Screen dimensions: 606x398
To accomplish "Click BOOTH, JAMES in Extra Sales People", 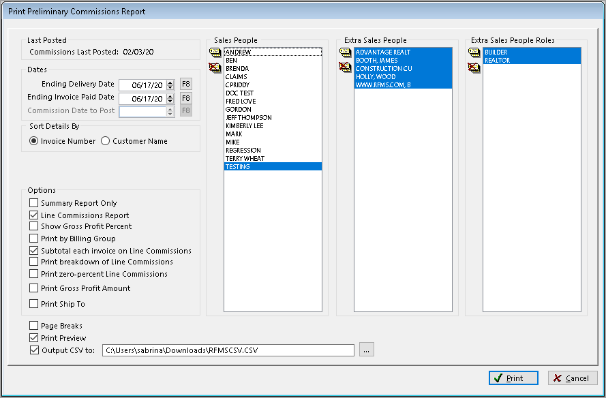I will click(403, 60).
